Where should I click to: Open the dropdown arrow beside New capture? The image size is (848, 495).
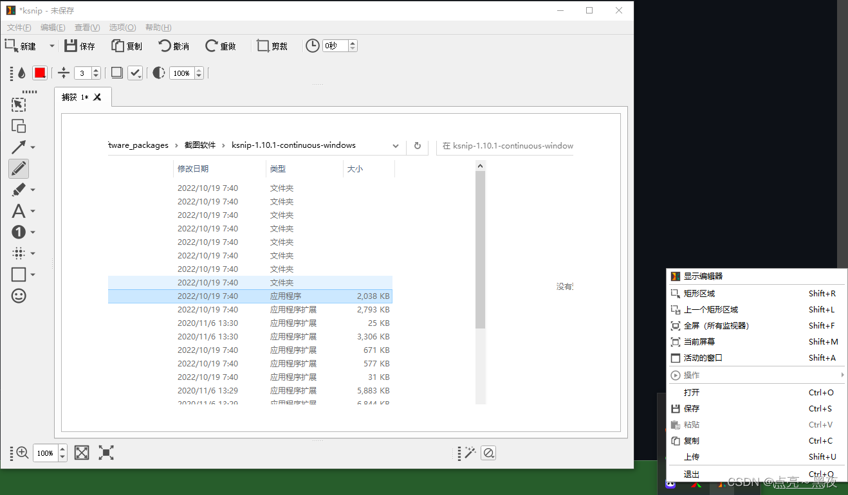(x=52, y=46)
